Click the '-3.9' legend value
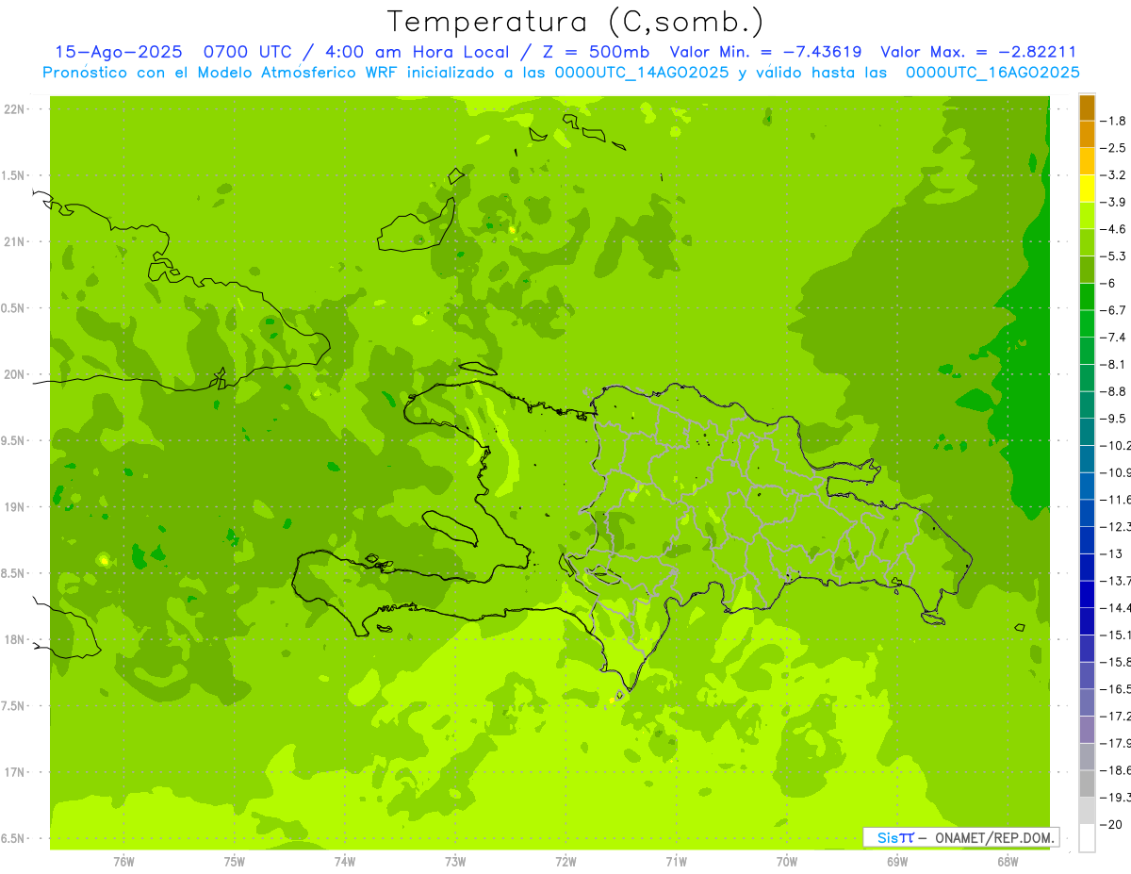Image resolution: width=1131 pixels, height=874 pixels. tap(1115, 202)
